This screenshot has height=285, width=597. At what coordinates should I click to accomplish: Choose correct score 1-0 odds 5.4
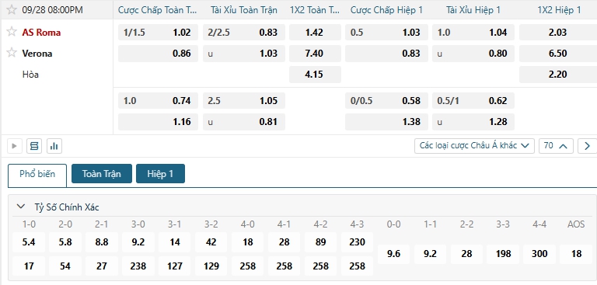(29, 242)
